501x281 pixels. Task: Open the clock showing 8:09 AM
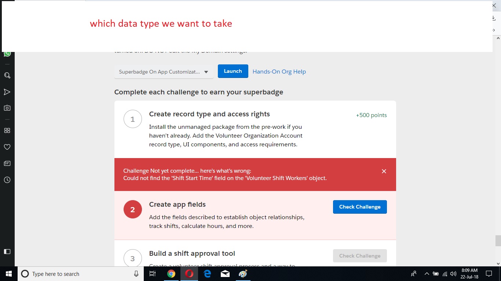469,274
